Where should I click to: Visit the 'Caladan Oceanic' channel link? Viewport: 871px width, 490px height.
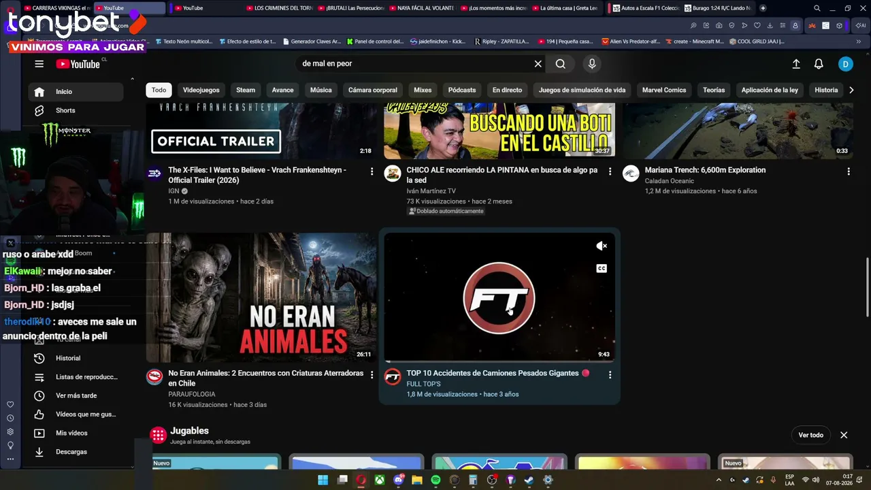tap(670, 181)
